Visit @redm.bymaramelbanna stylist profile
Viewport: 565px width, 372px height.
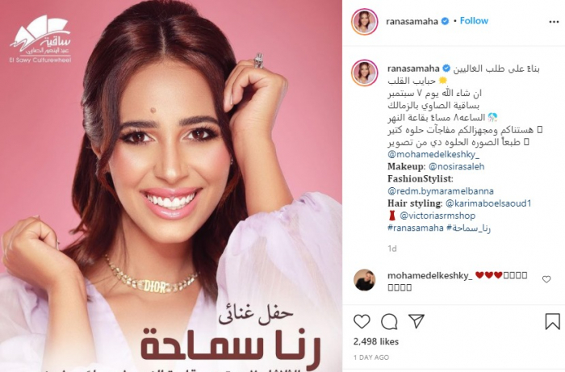(441, 191)
